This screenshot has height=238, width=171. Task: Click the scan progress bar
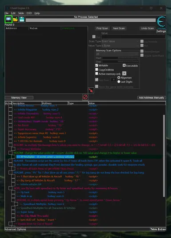click(x=91, y=20)
